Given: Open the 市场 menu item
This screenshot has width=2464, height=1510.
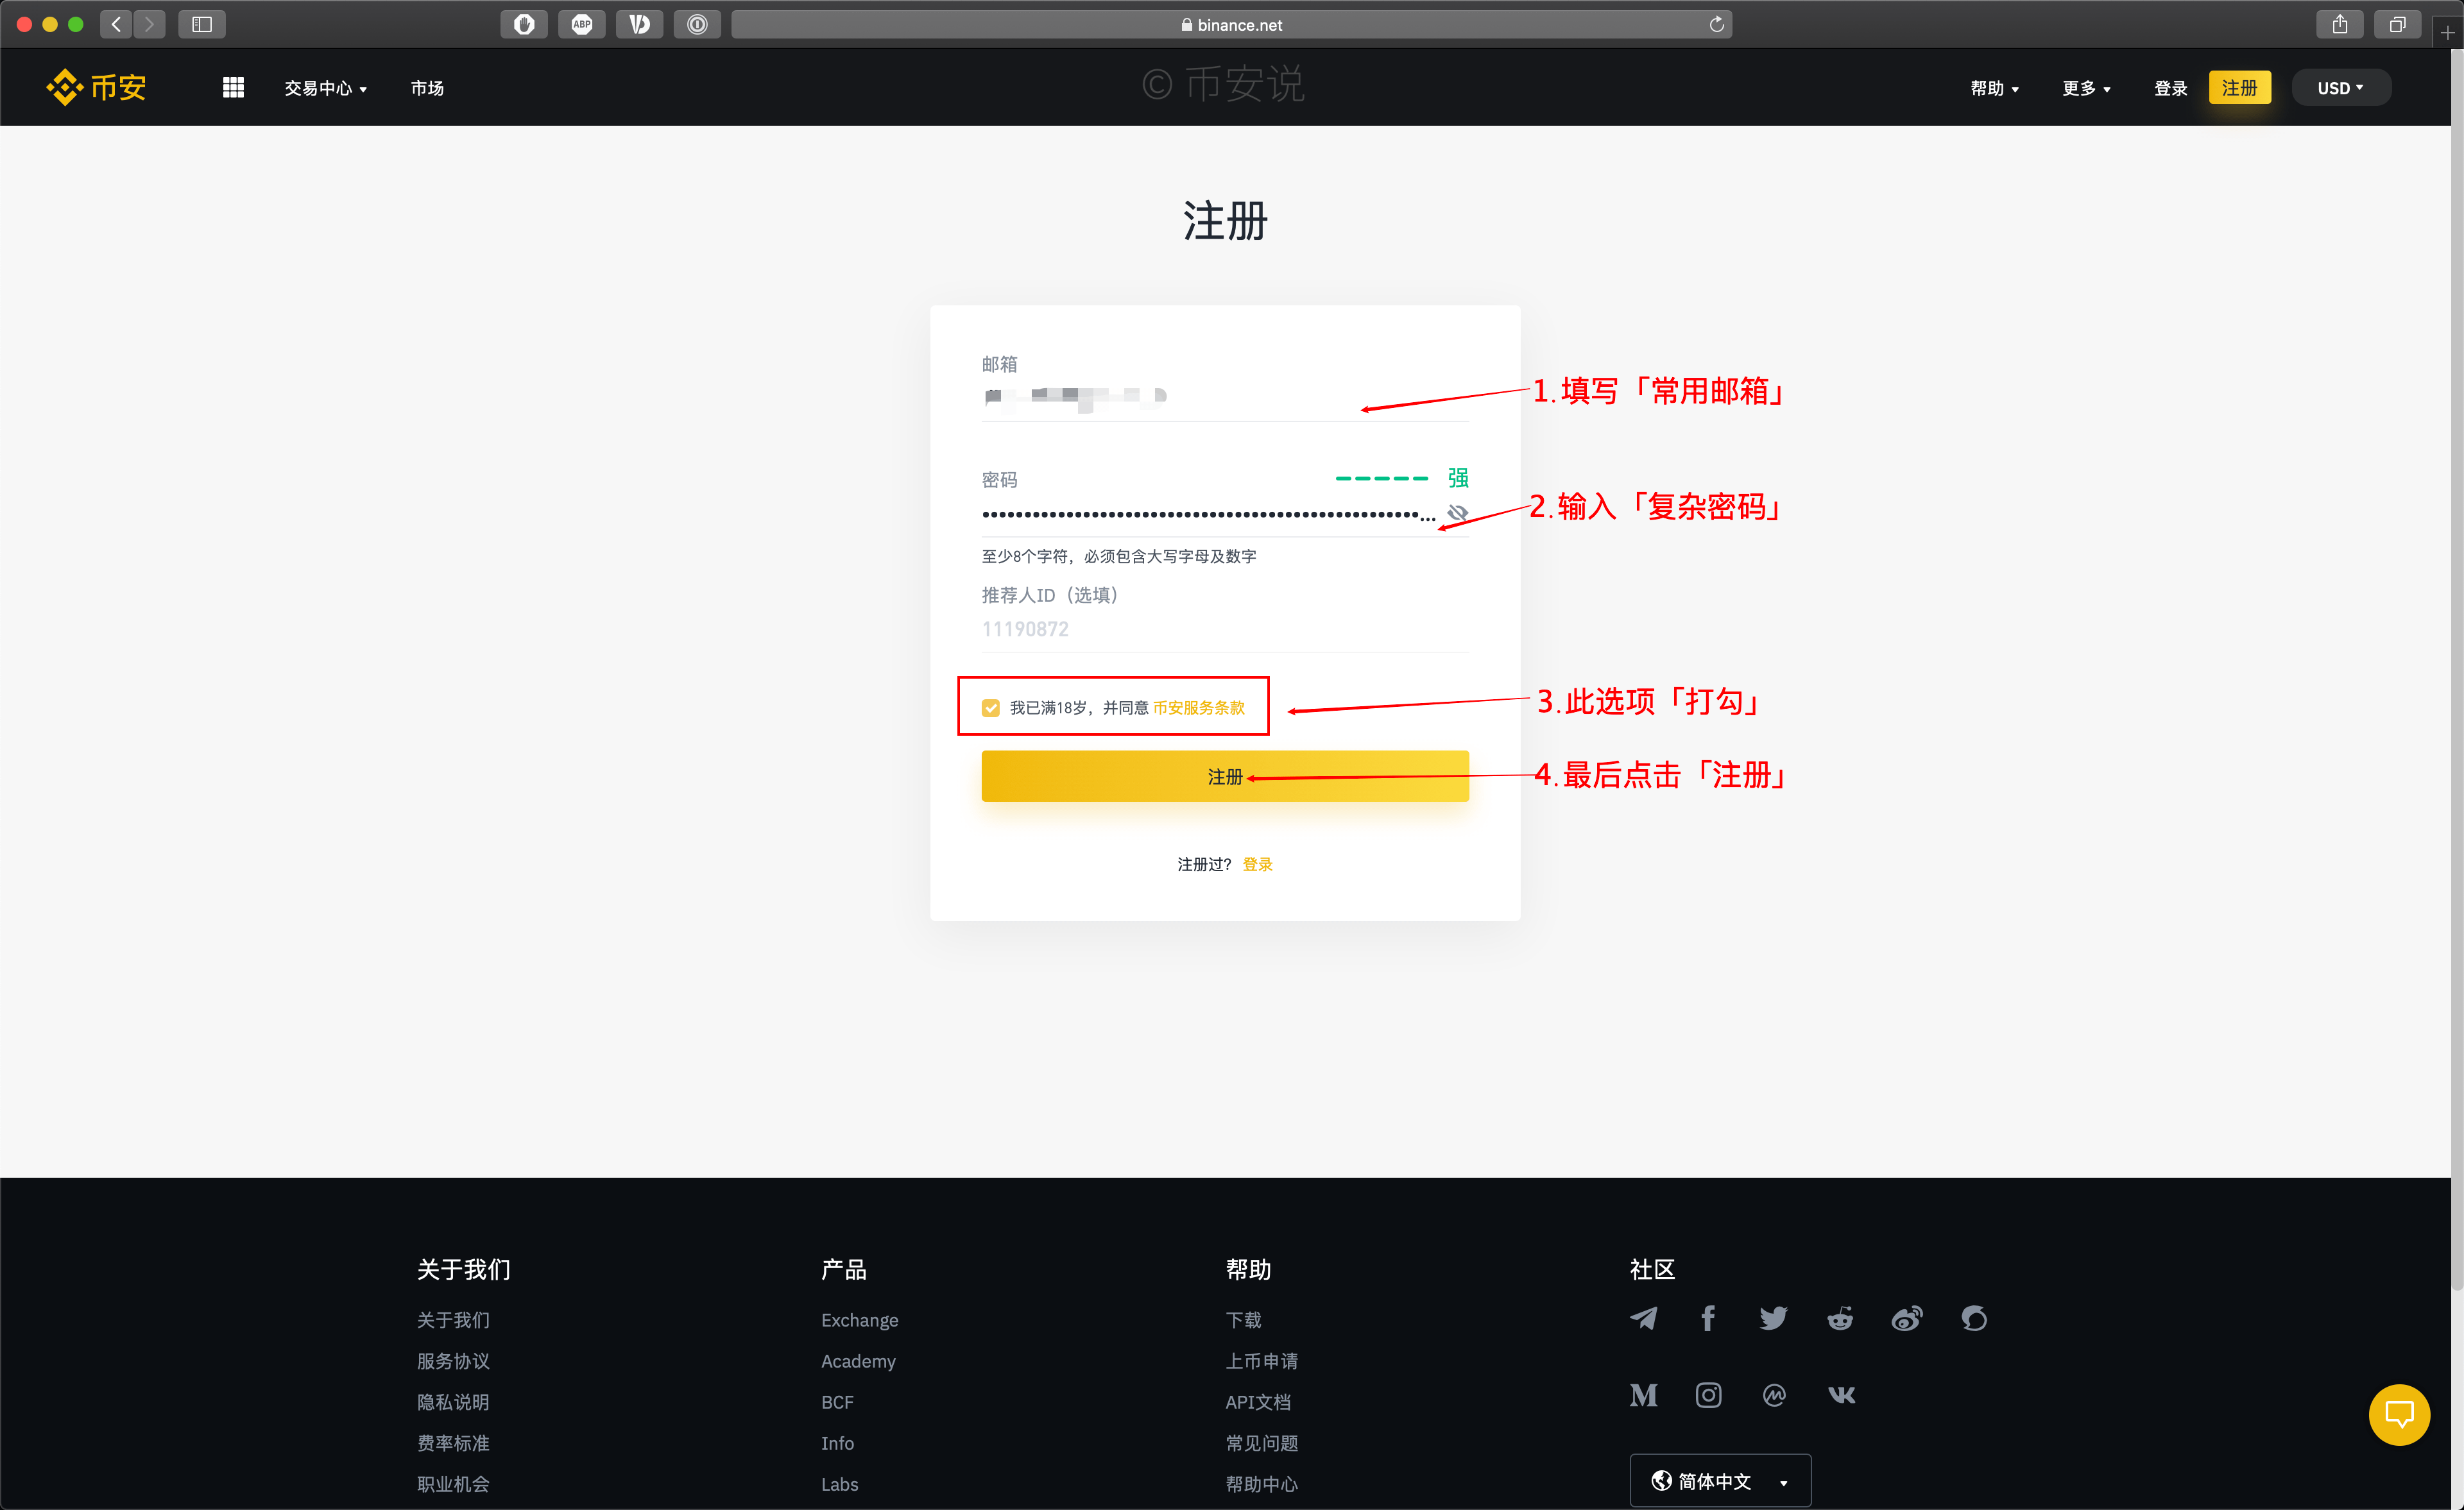Looking at the screenshot, I should pos(427,88).
